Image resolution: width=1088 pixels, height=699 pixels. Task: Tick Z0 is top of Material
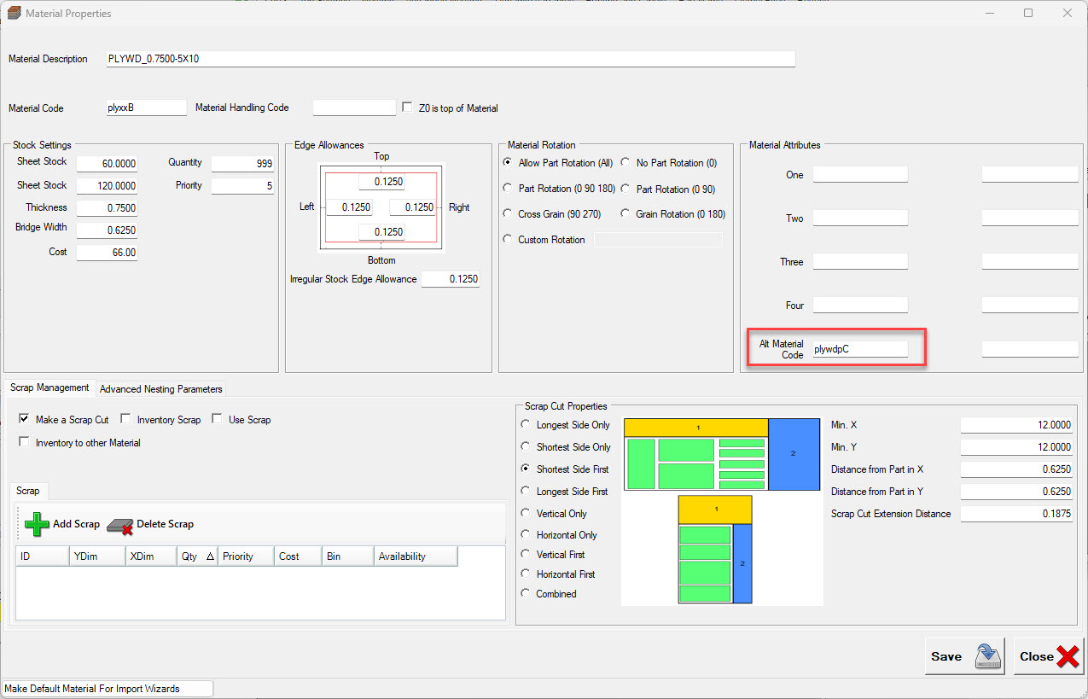pyautogui.click(x=407, y=108)
